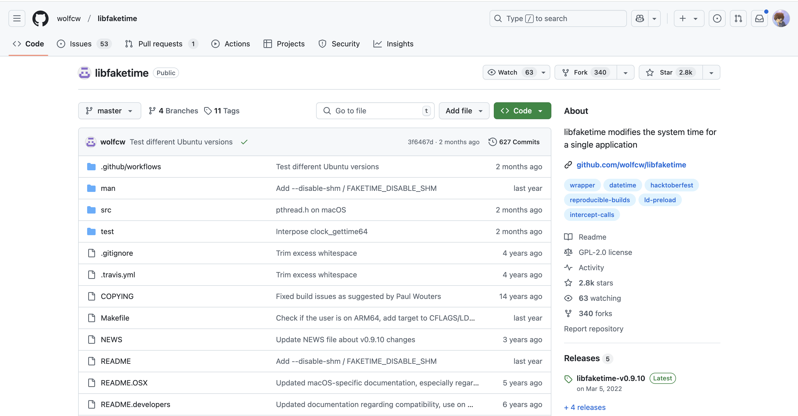
Task: Open the pull requests icon in header
Action: (738, 18)
